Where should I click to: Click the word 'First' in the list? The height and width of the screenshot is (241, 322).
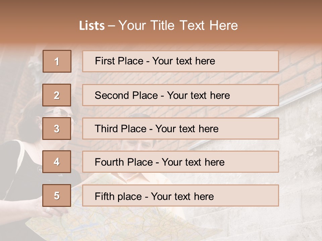104,61
